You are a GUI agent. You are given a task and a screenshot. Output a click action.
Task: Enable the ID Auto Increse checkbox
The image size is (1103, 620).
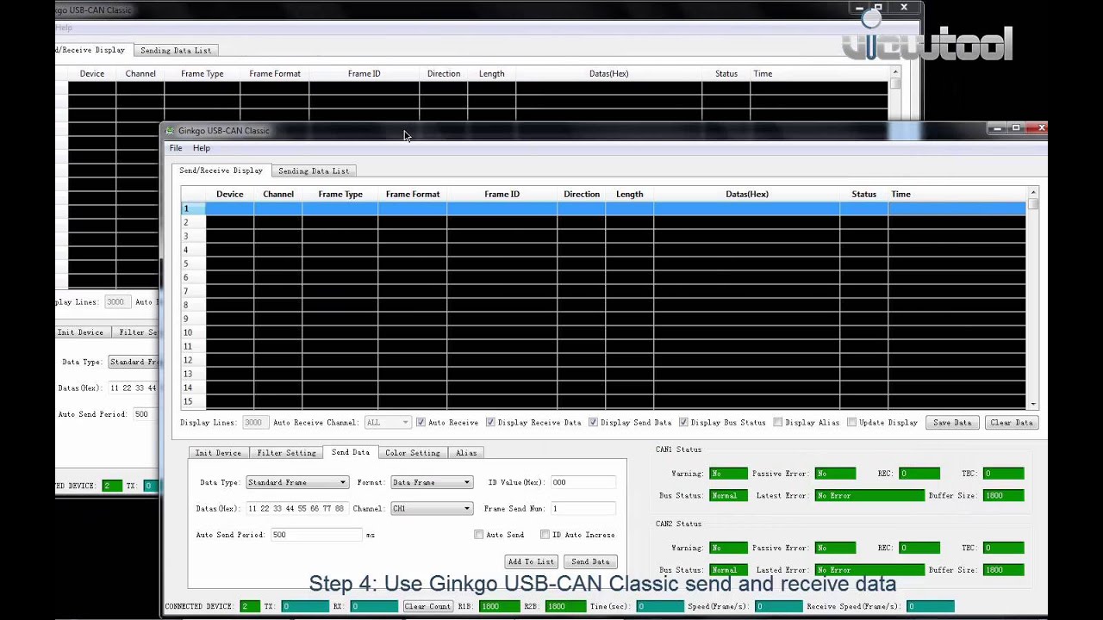tap(545, 535)
